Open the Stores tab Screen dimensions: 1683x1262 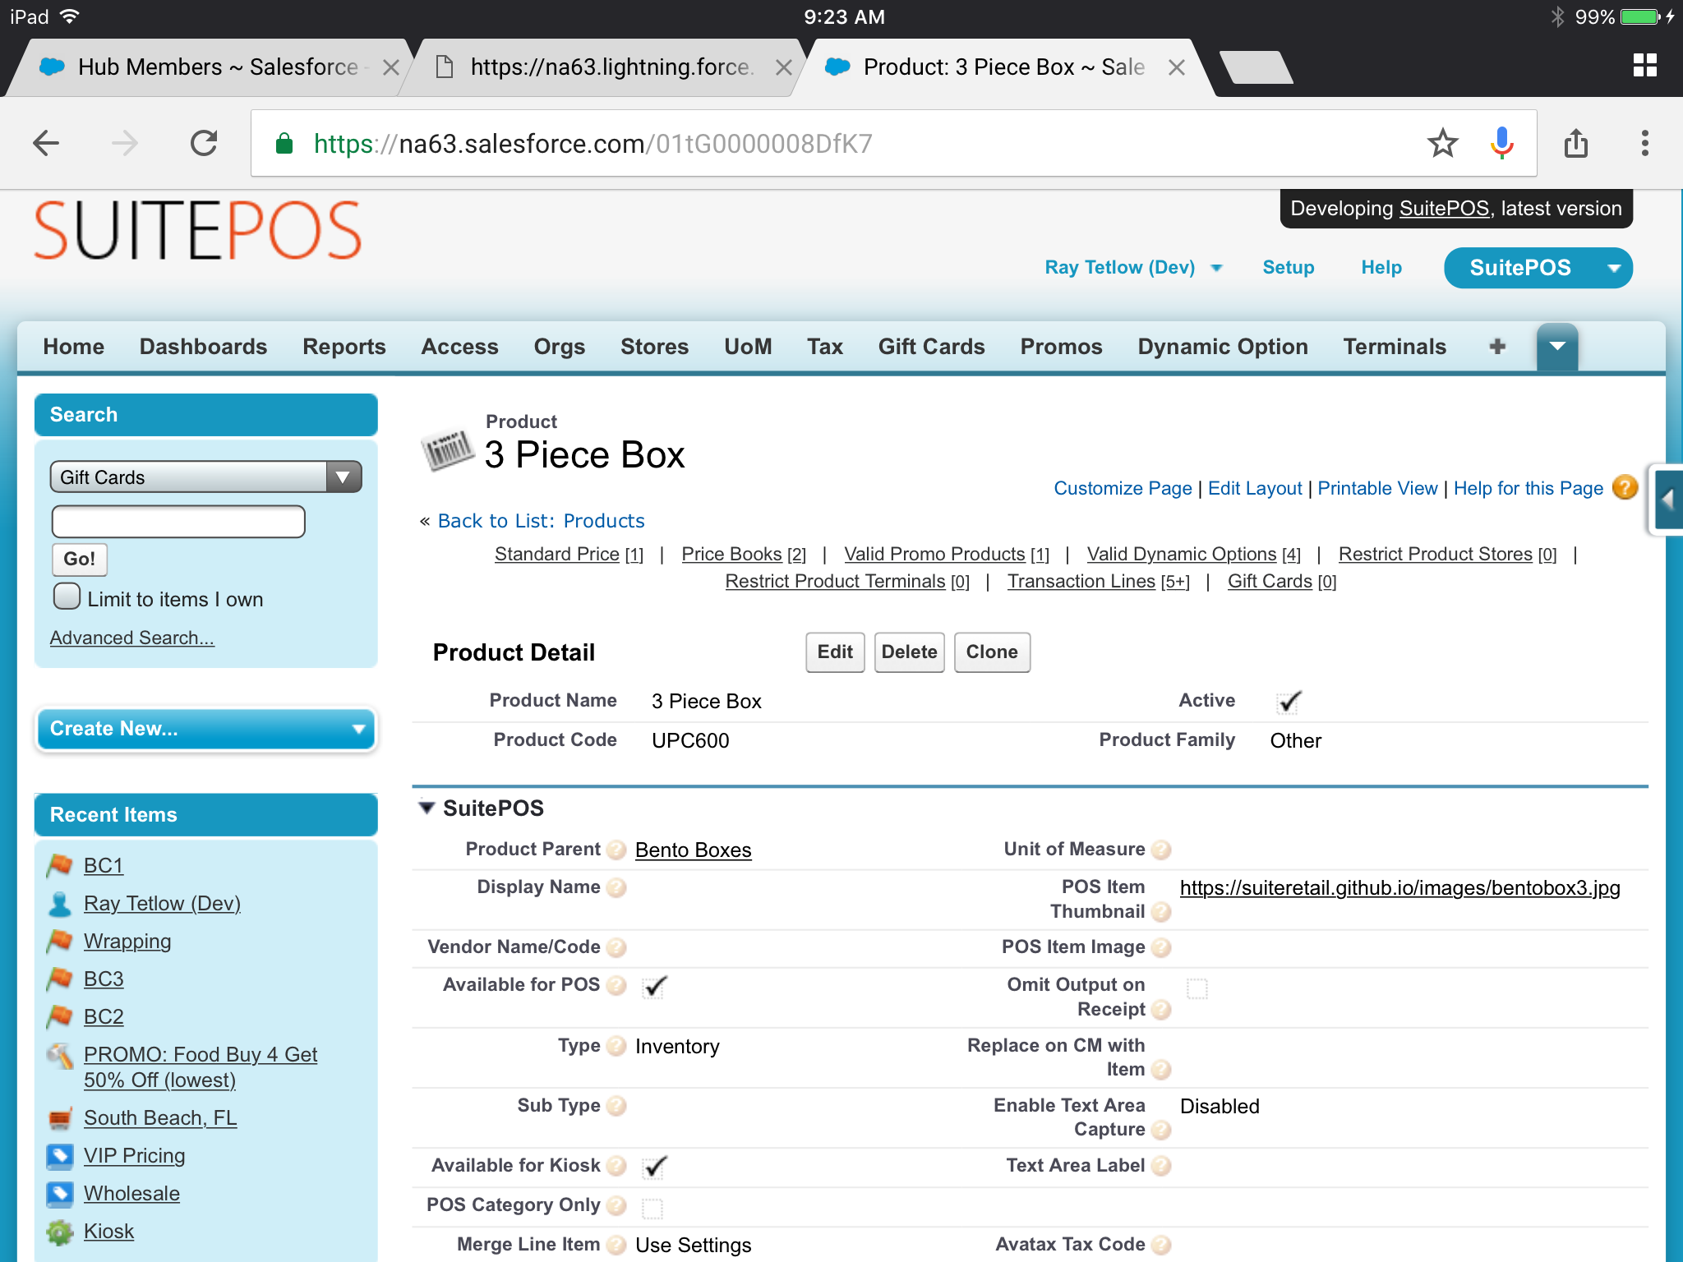tap(654, 347)
